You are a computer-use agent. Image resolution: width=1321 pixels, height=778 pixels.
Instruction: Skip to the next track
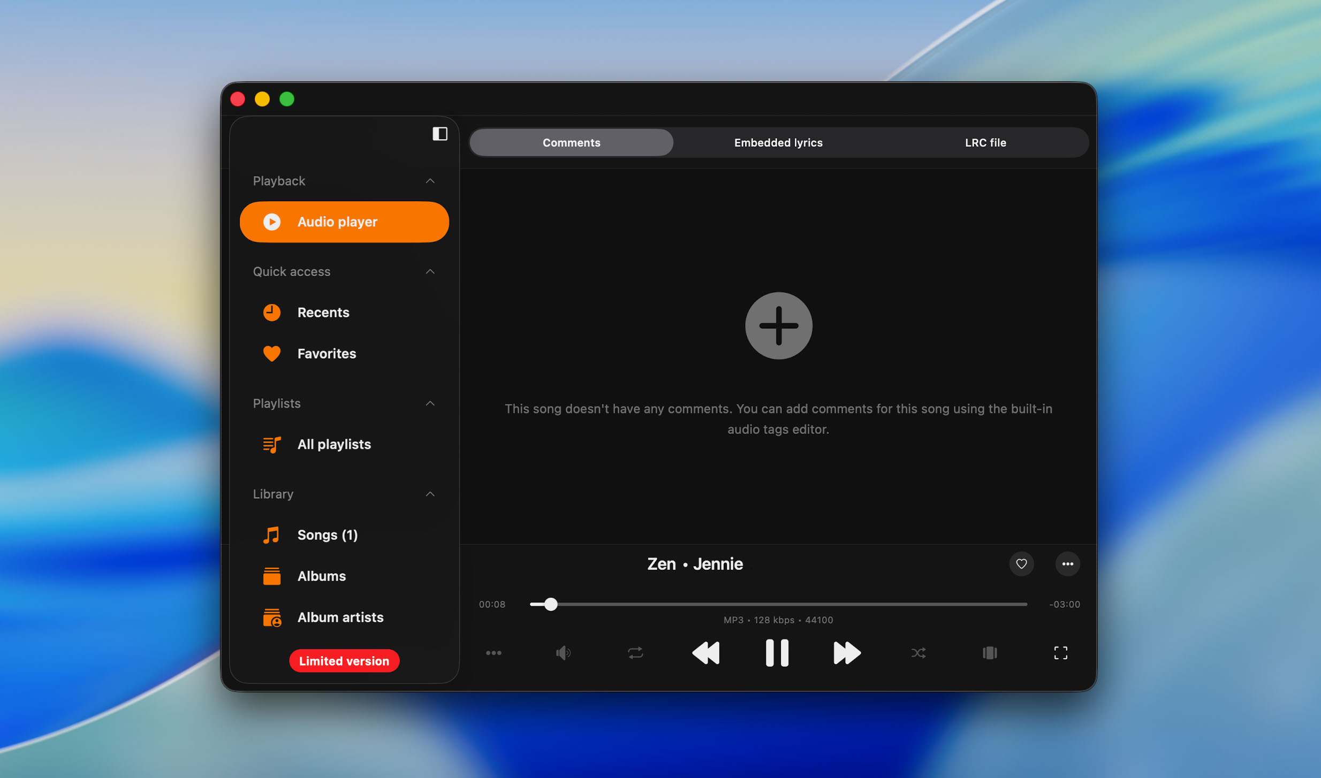847,652
